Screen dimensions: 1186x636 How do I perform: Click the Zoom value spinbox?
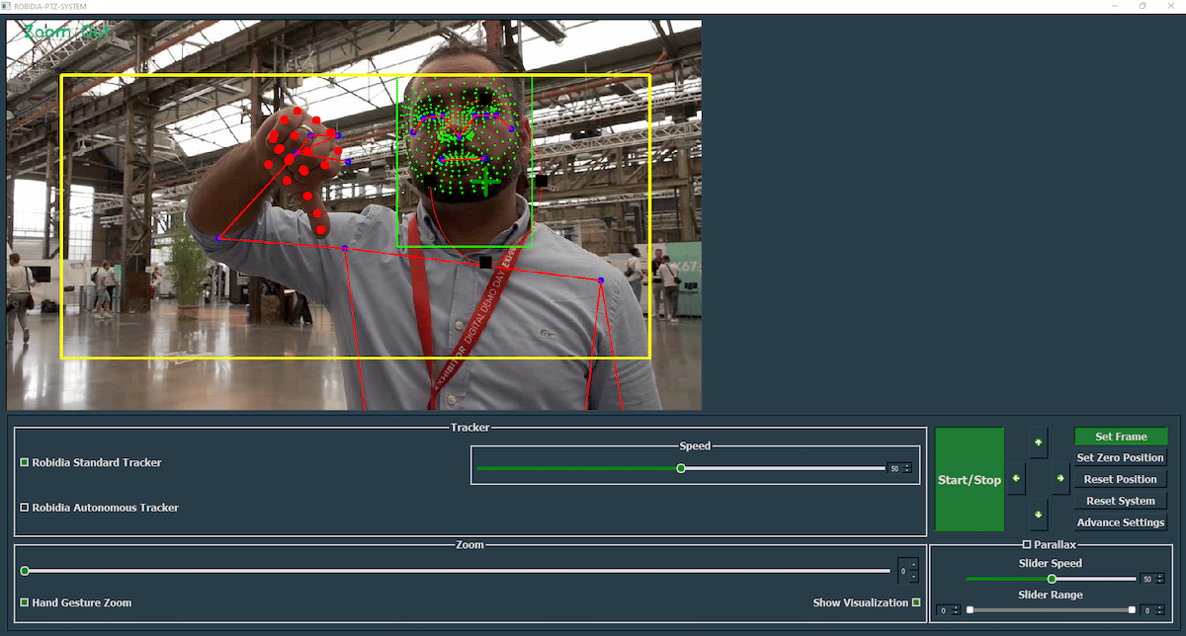(906, 571)
